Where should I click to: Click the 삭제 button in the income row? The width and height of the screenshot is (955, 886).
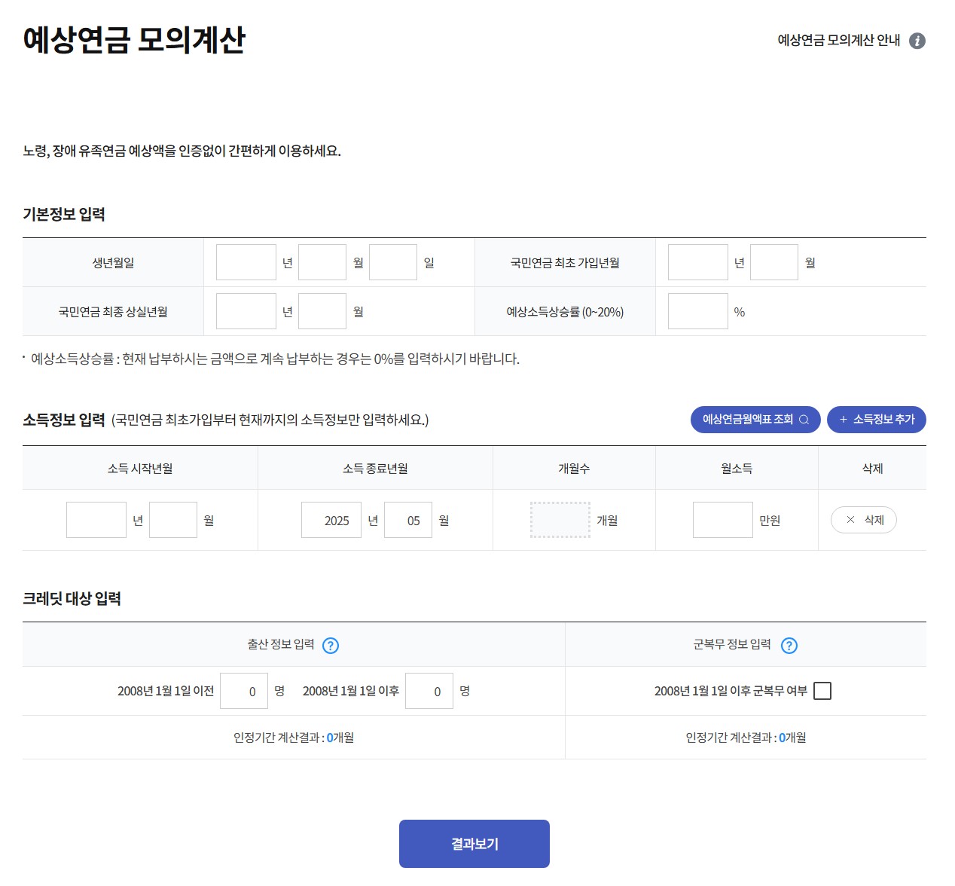(x=863, y=520)
